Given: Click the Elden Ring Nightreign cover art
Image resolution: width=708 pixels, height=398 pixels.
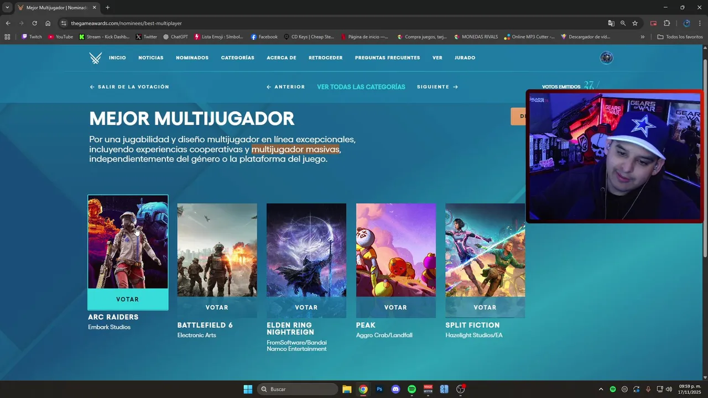Looking at the screenshot, I should (x=306, y=250).
